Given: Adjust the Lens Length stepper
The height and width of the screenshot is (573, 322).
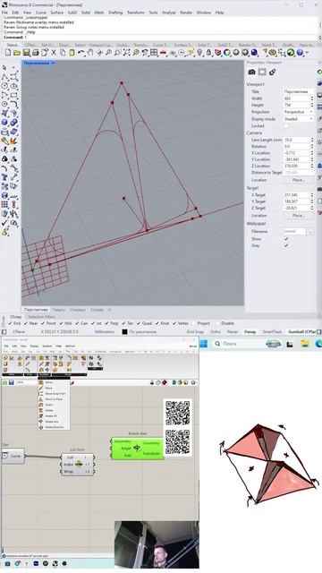Looking at the screenshot, I should point(312,140).
